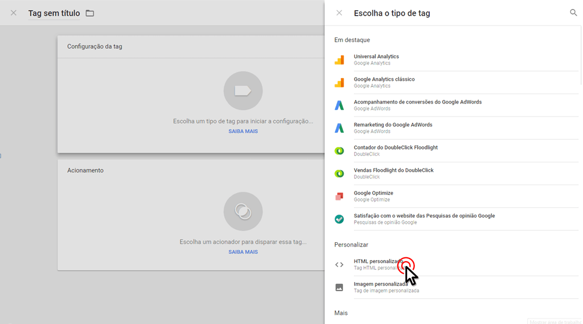Click the Google Optimize red squares icon
583x324 pixels.
tap(339, 196)
